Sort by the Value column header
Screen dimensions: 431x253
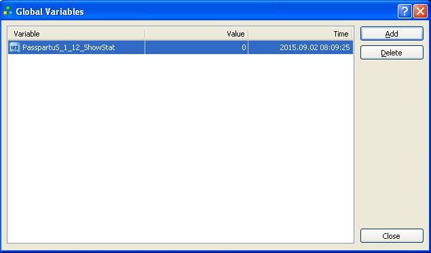coord(197,34)
